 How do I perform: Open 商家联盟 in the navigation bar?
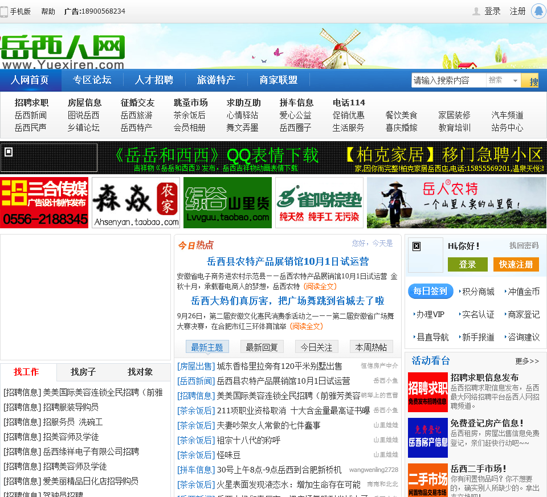(279, 80)
